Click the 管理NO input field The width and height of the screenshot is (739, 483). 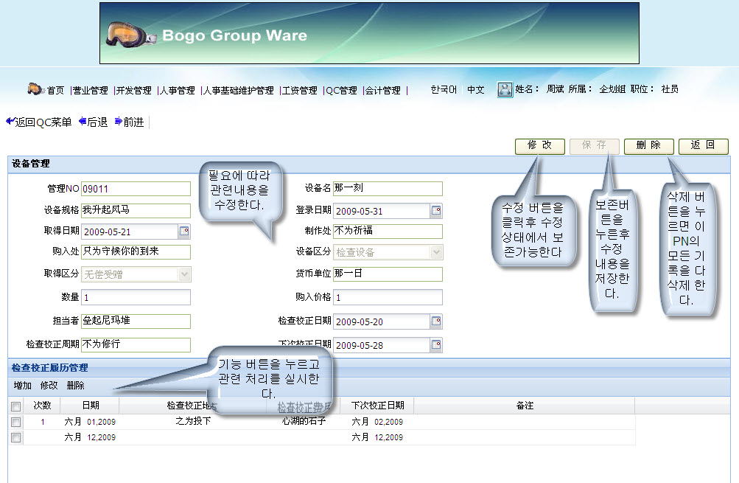(136, 189)
